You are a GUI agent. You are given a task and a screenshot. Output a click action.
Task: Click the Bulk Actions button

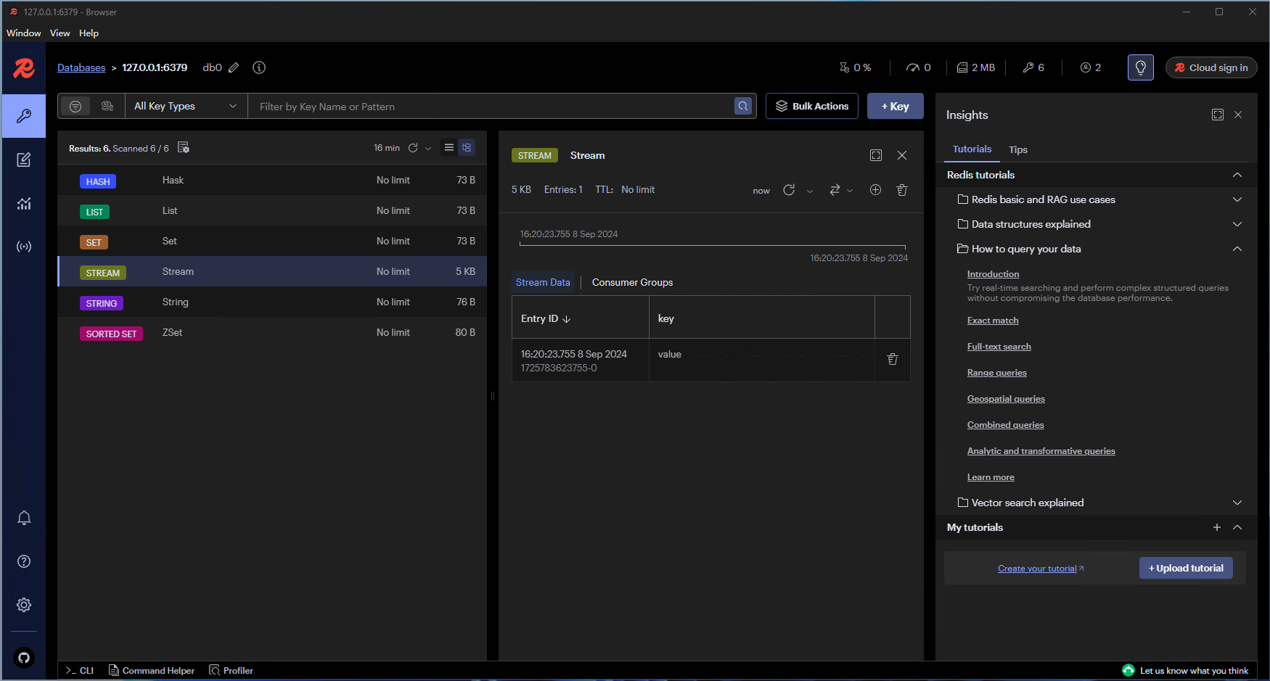(x=812, y=107)
